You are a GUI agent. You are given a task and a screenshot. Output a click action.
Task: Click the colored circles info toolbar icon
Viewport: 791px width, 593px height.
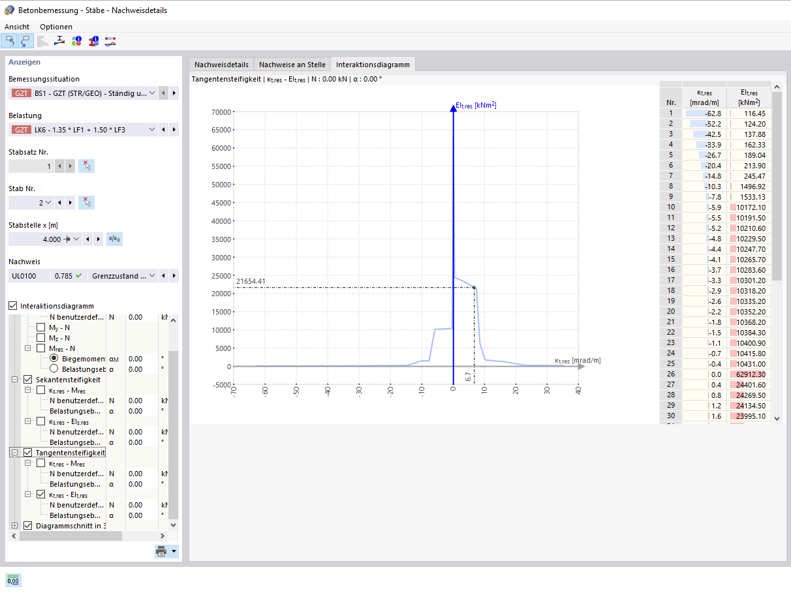[76, 41]
